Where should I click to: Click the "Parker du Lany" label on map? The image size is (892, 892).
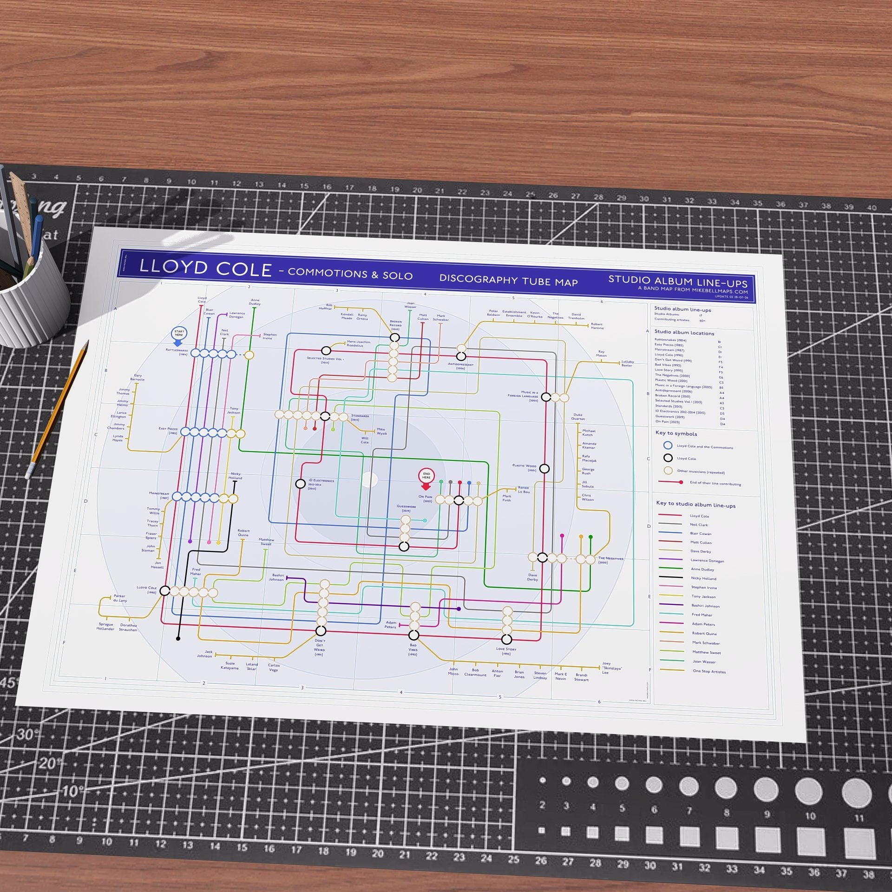click(x=120, y=598)
